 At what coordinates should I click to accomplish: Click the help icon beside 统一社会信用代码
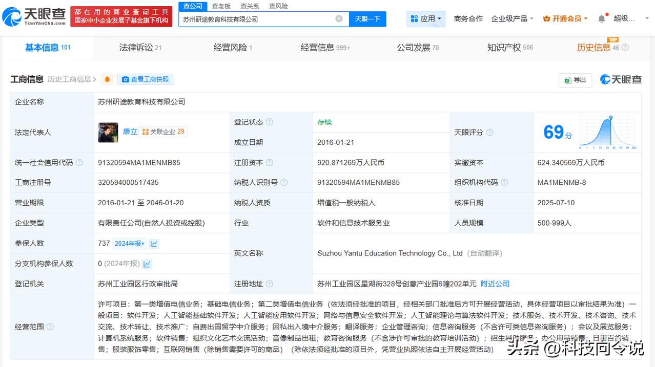(79, 163)
